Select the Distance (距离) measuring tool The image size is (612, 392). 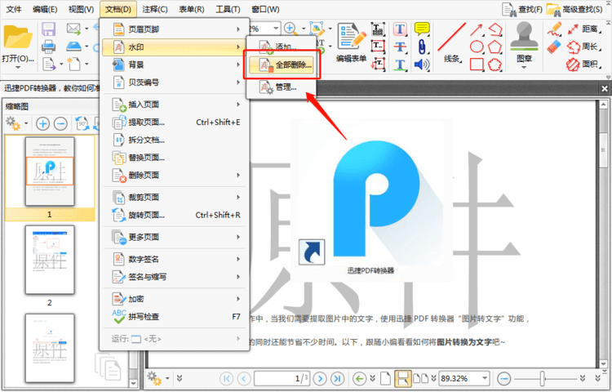583,29
